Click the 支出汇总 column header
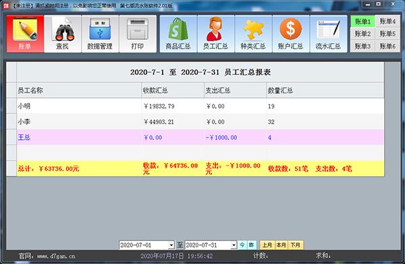Image resolution: width=405 pixels, height=264 pixels. coord(236,90)
